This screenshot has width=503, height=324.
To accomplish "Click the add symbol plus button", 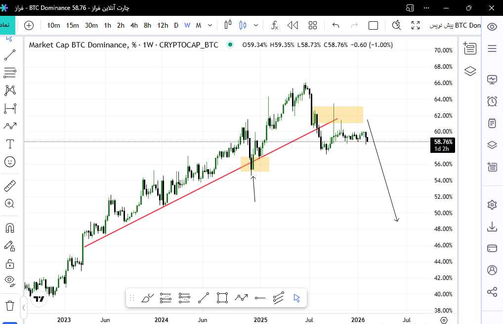I will 29,25.
